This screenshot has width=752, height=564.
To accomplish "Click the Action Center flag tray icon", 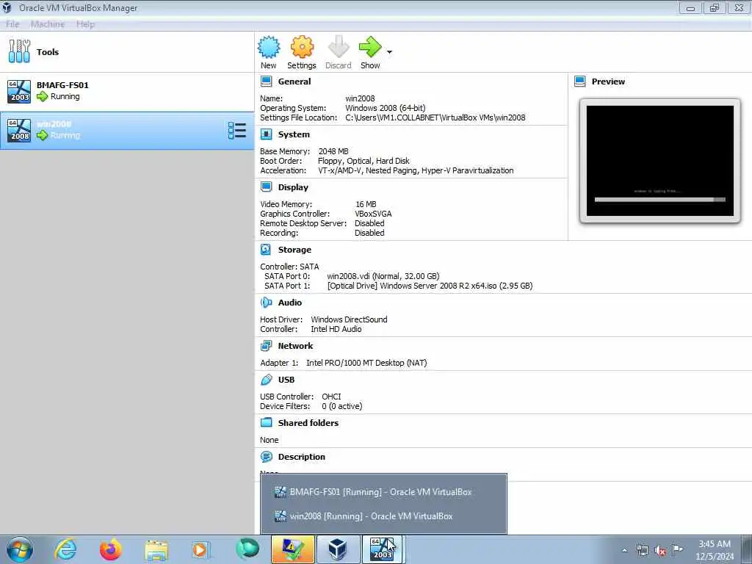I will [677, 549].
